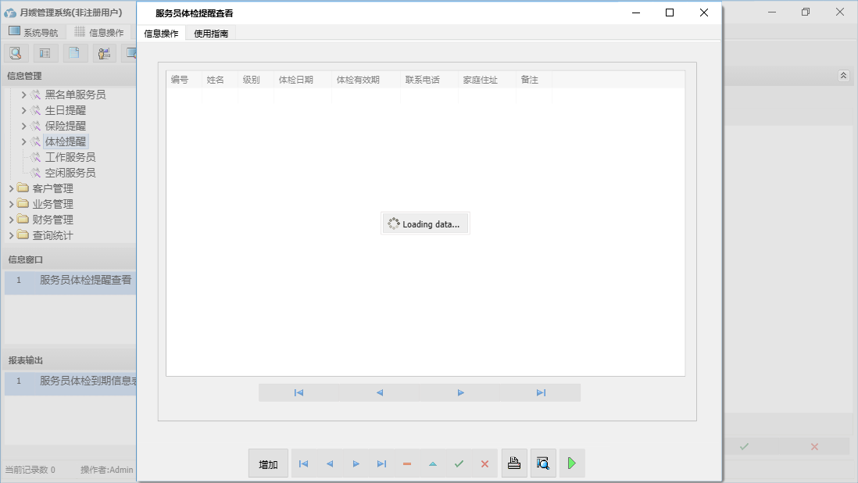Click the green run arrow icon
The image size is (858, 483).
[x=571, y=463]
